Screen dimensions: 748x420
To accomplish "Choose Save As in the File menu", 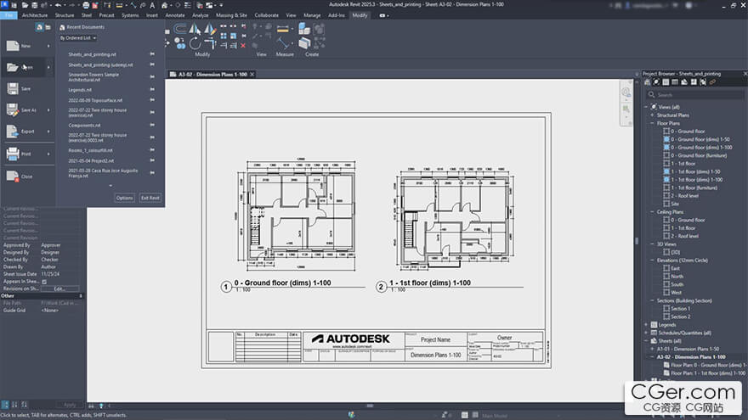I will [x=28, y=110].
